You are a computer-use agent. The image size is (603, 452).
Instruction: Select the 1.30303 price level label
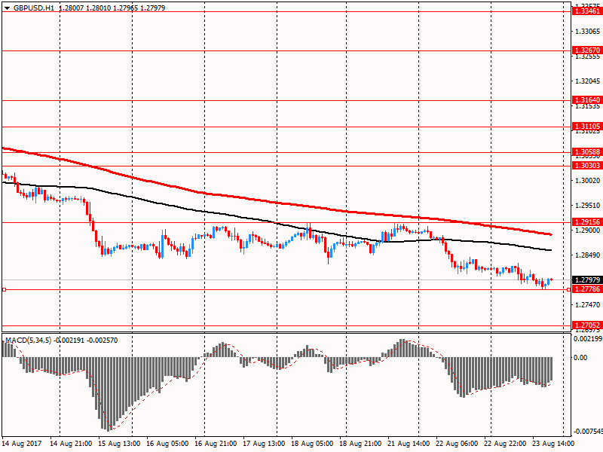(587, 166)
